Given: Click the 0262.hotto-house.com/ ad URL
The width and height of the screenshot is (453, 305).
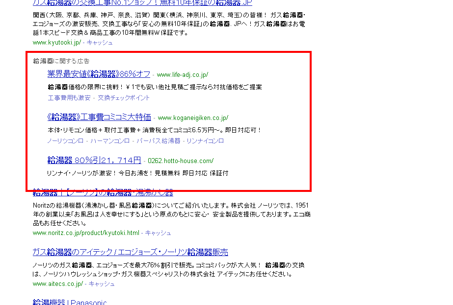Looking at the screenshot, I should (181, 161).
